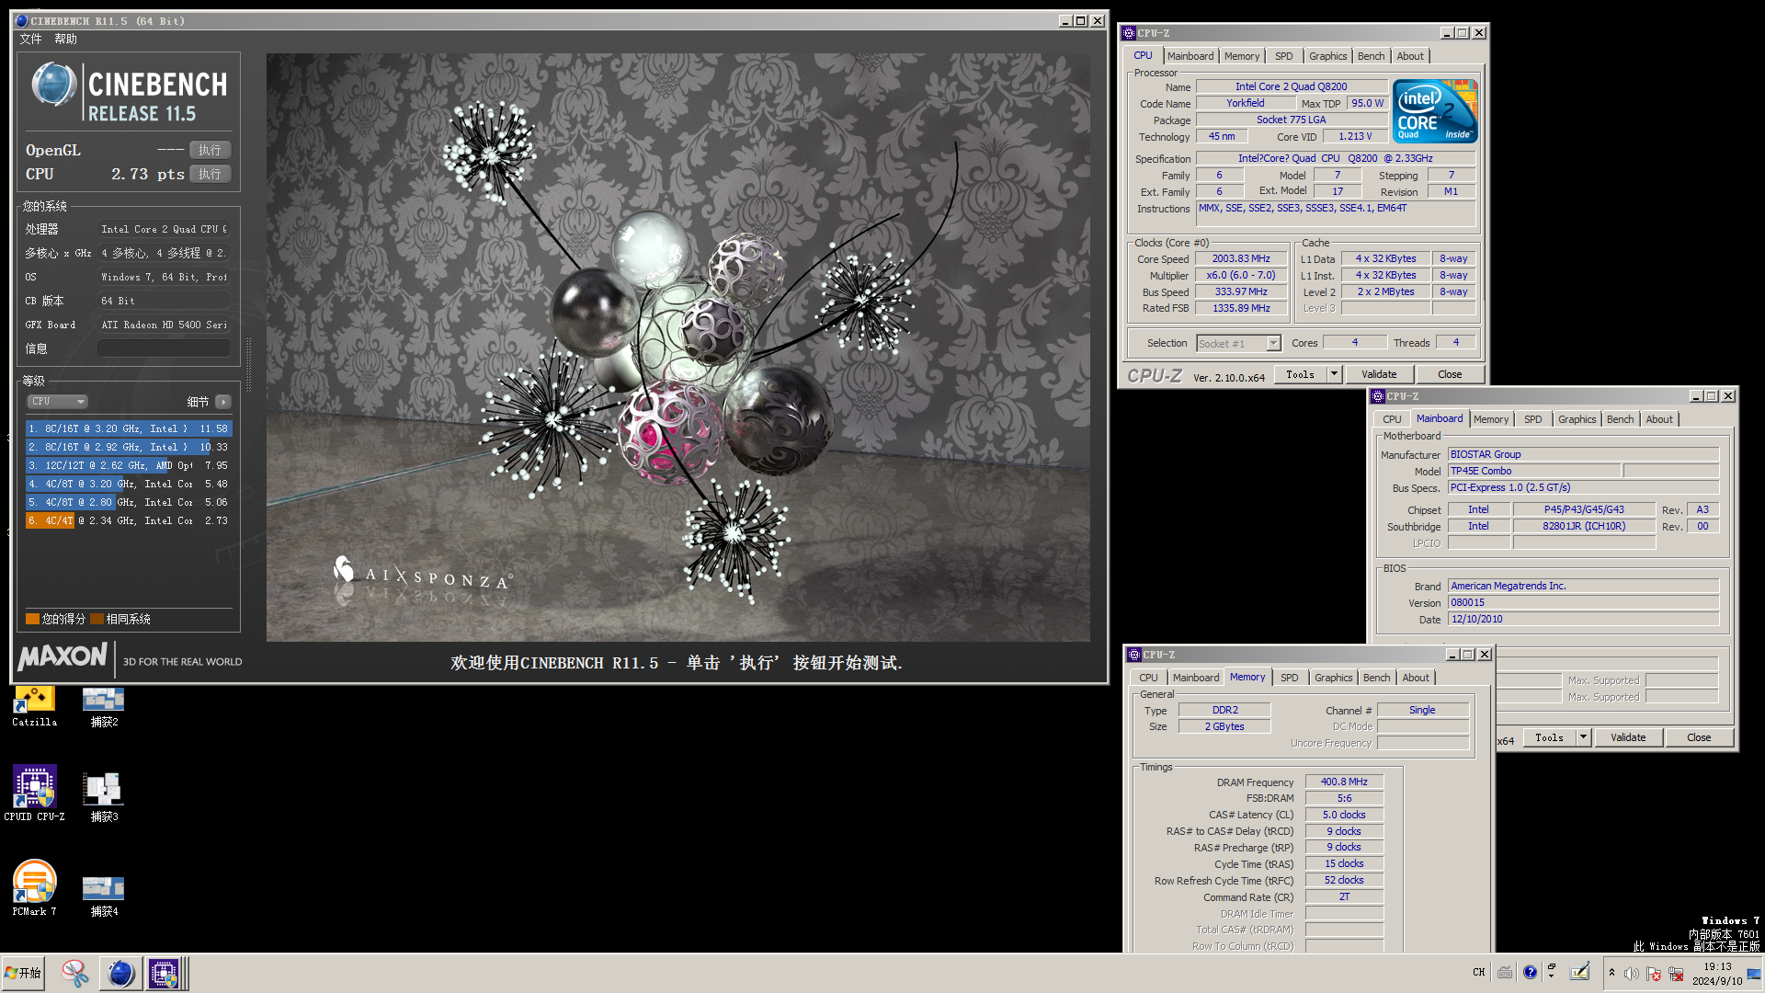Viewport: 1765px width, 993px height.
Task: Click the DRAM Frequency value 400.8 MHz
Action: pyautogui.click(x=1344, y=782)
